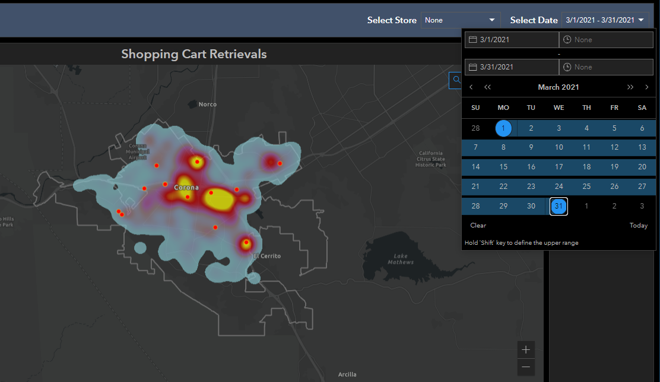Image resolution: width=660 pixels, height=382 pixels.
Task: Click the 3/1/2021 date input field
Action: point(516,39)
